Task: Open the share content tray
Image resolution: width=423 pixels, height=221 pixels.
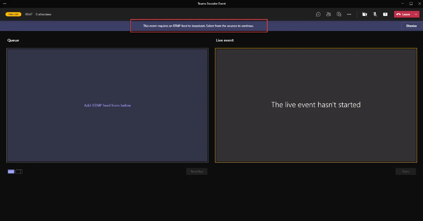Action: tap(385, 14)
